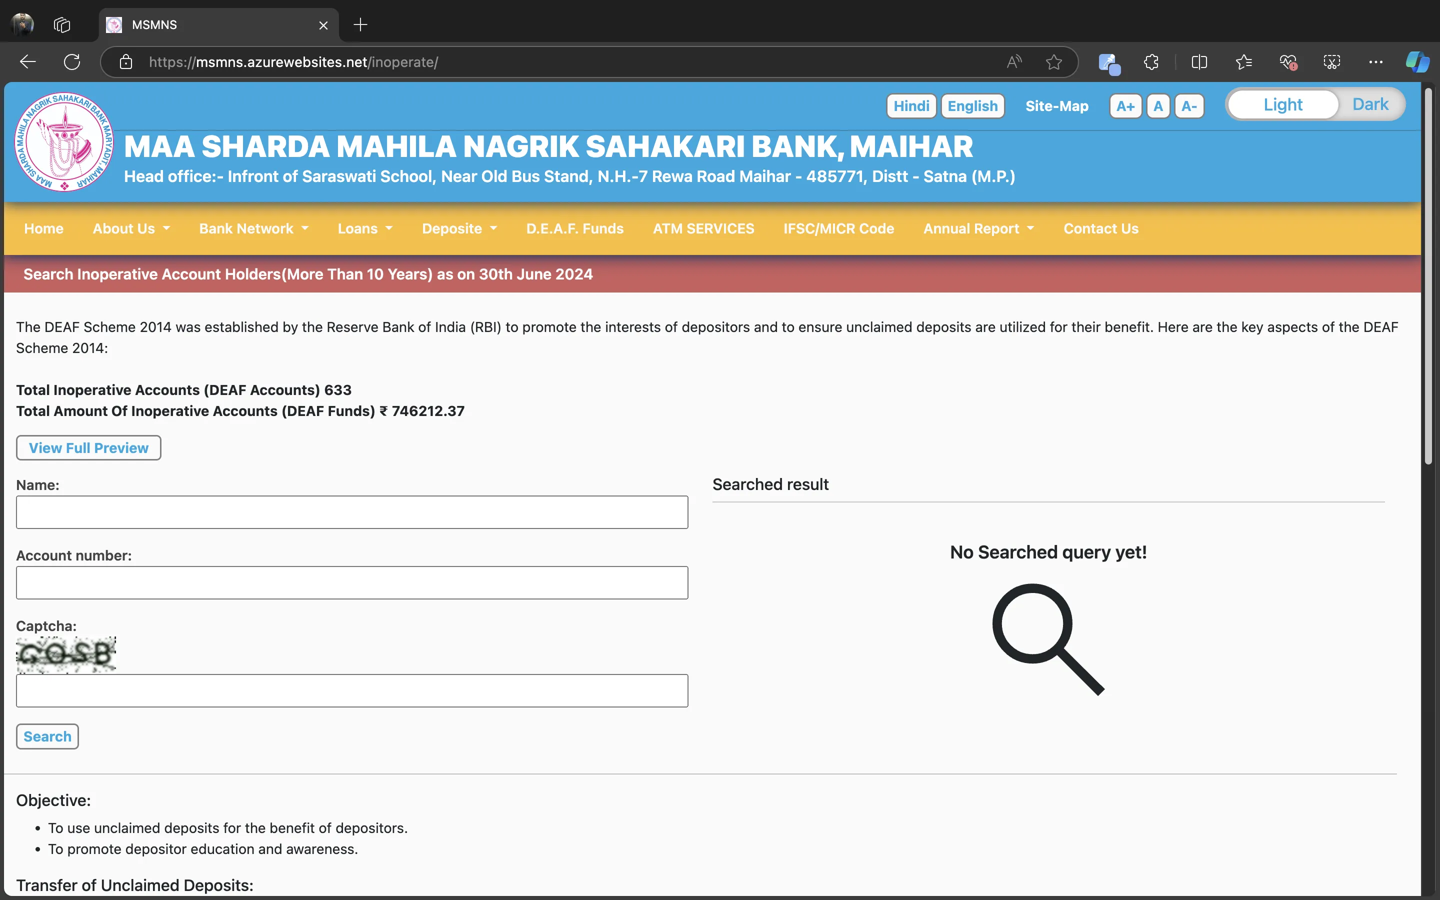
Task: Click the browser profile avatar
Action: [x=22, y=24]
